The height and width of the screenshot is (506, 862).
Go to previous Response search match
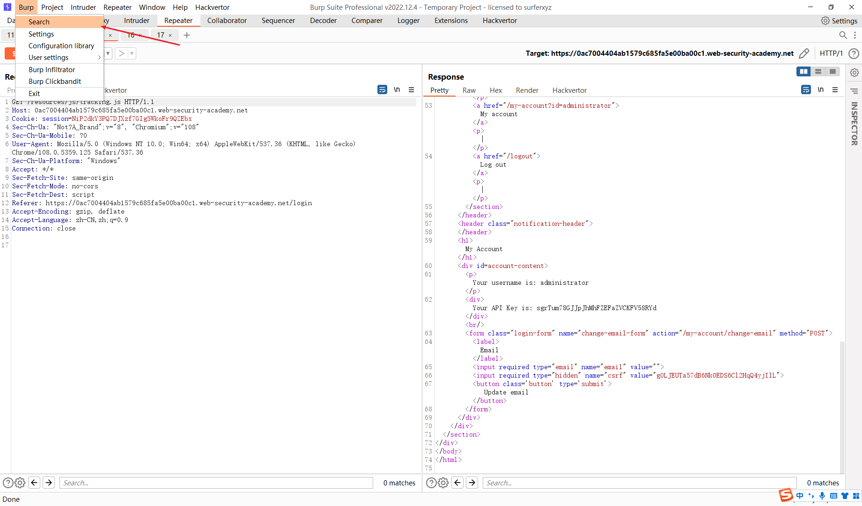(458, 483)
